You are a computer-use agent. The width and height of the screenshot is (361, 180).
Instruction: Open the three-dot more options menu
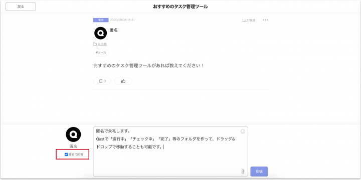(265, 20)
